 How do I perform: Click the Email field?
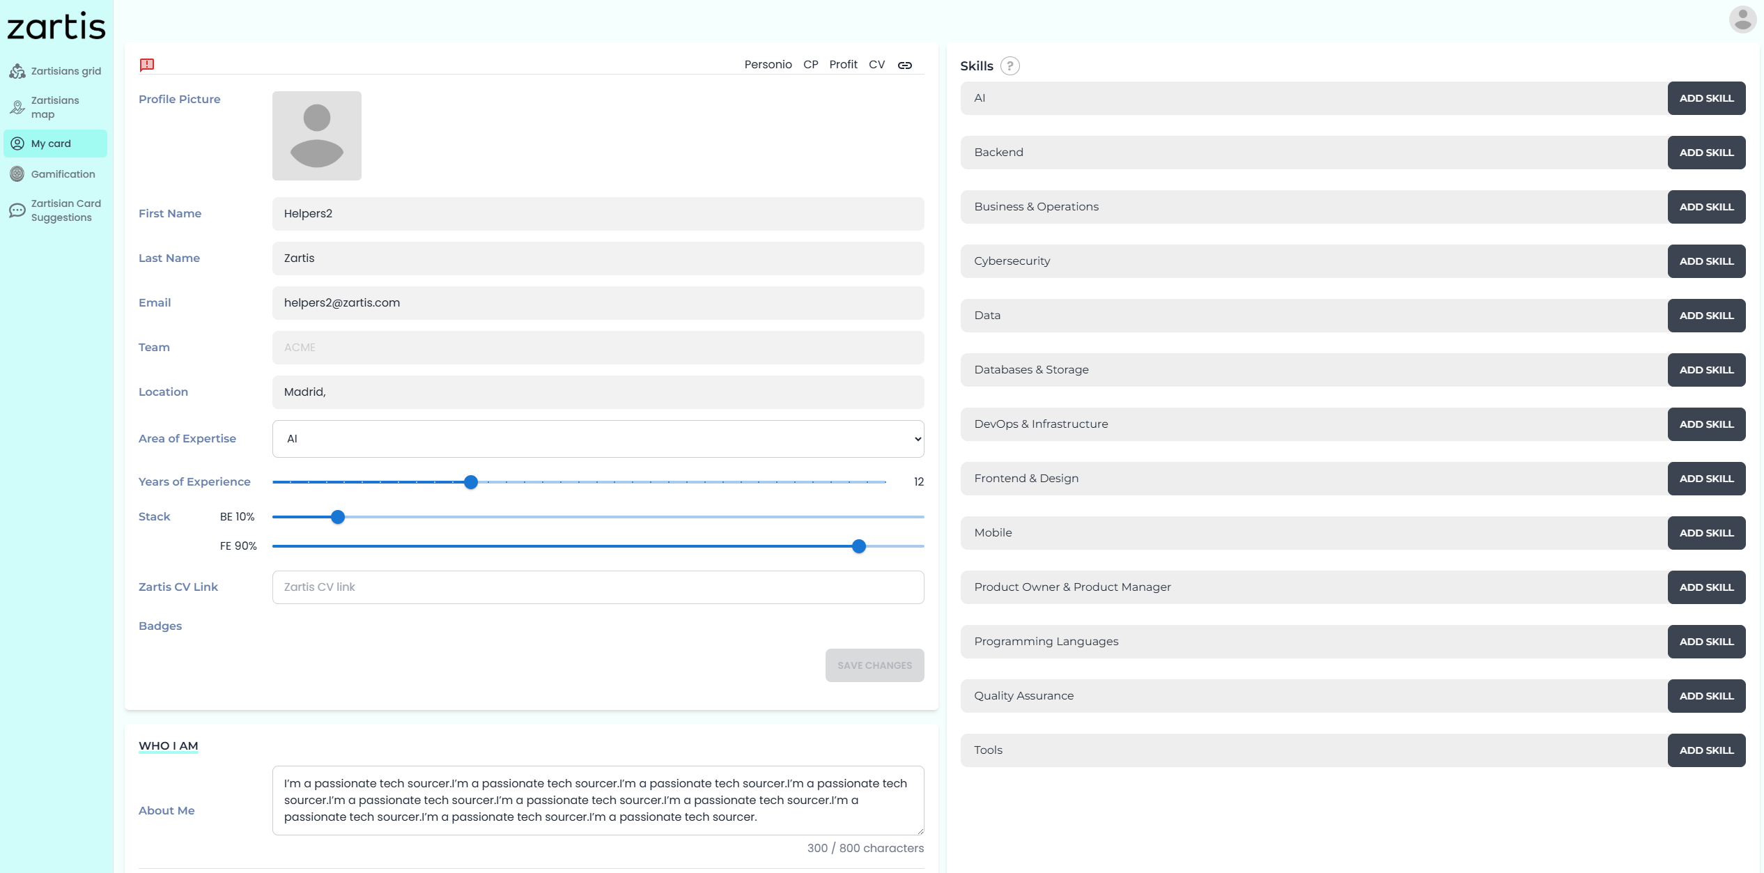(598, 303)
